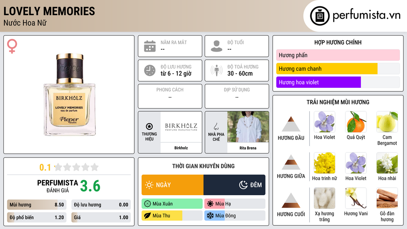Click the pink female gender symbol icon
The width and height of the screenshot is (407, 229).
pyautogui.click(x=12, y=46)
